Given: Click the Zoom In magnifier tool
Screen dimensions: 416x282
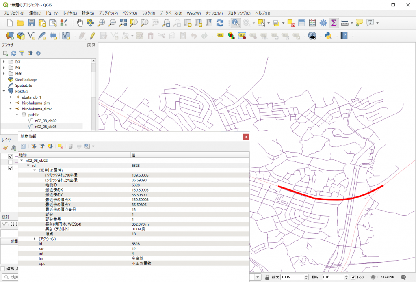Looking at the screenshot, I should tap(102, 23).
